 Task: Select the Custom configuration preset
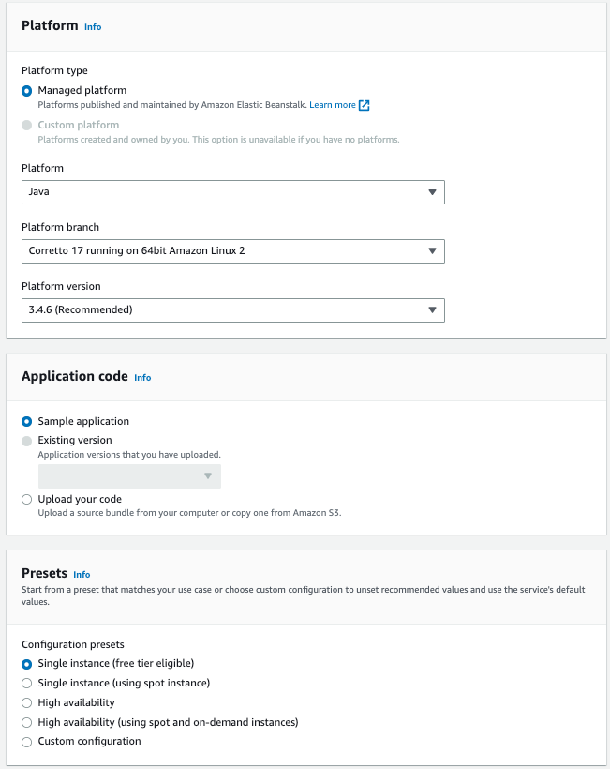pyautogui.click(x=27, y=742)
